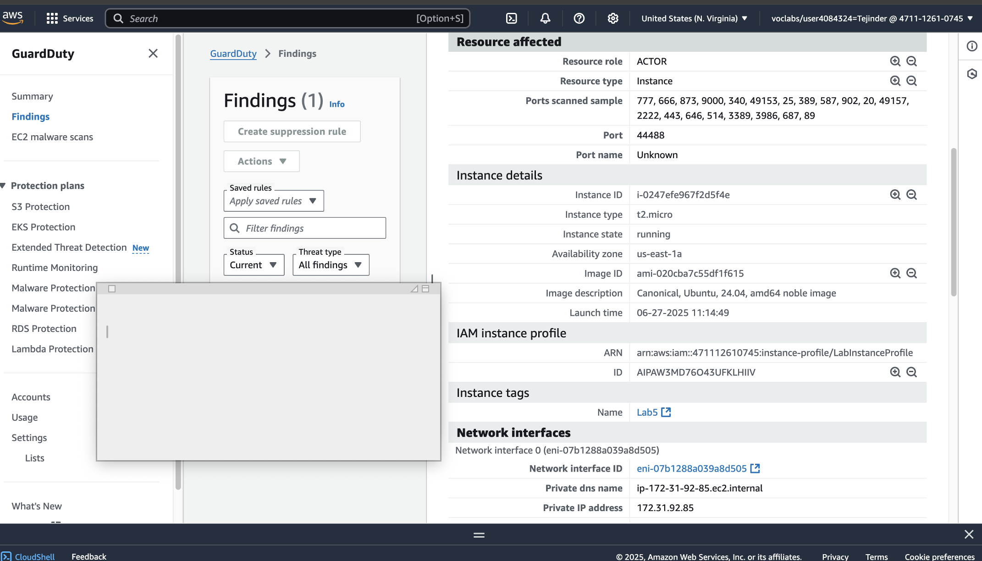Viewport: 982px width, 561px height.
Task: Go to Summary in GuardDuty sidebar
Action: [x=32, y=96]
